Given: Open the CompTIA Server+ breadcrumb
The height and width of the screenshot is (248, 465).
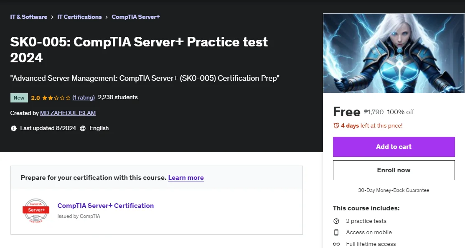Looking at the screenshot, I should tap(136, 17).
